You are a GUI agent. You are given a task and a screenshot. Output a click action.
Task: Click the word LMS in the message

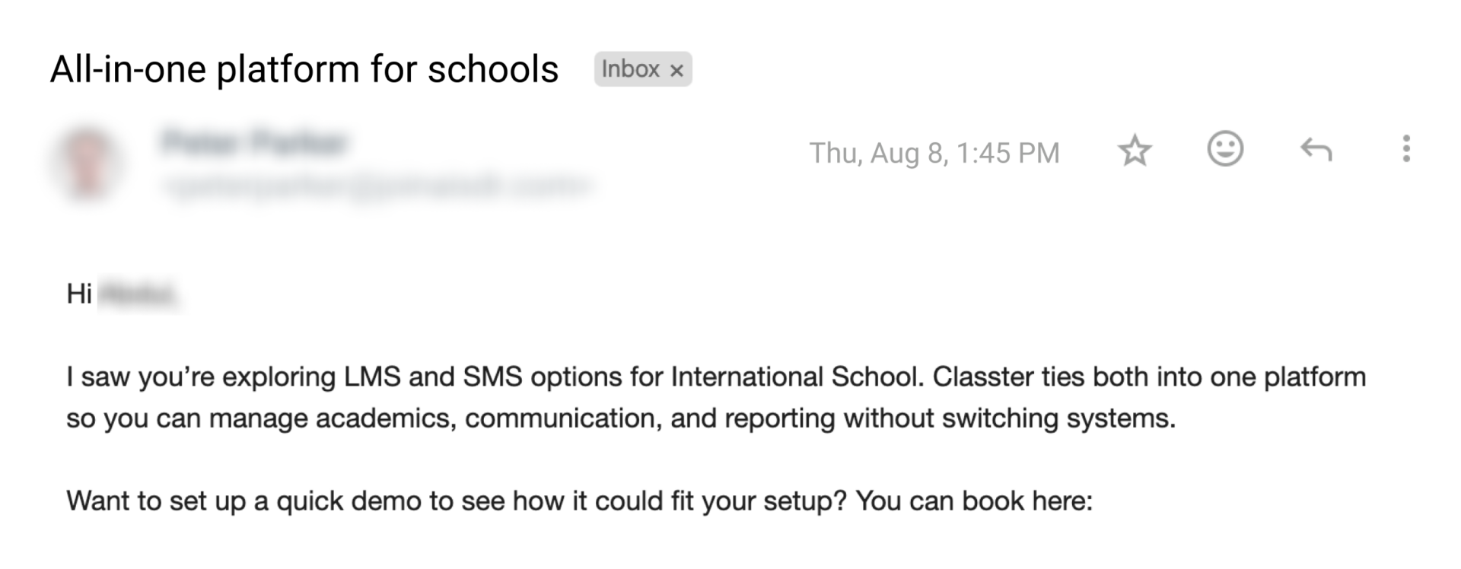pos(372,377)
